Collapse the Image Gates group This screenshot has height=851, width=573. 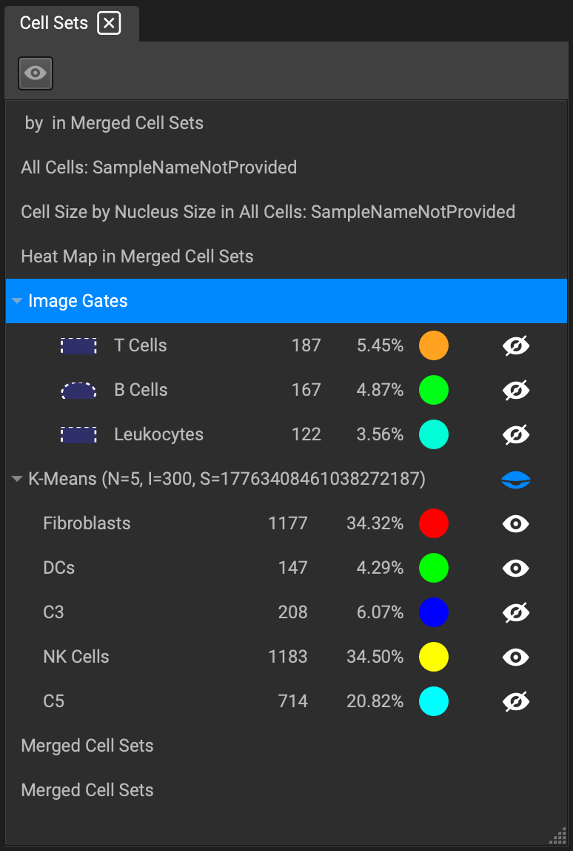(17, 301)
